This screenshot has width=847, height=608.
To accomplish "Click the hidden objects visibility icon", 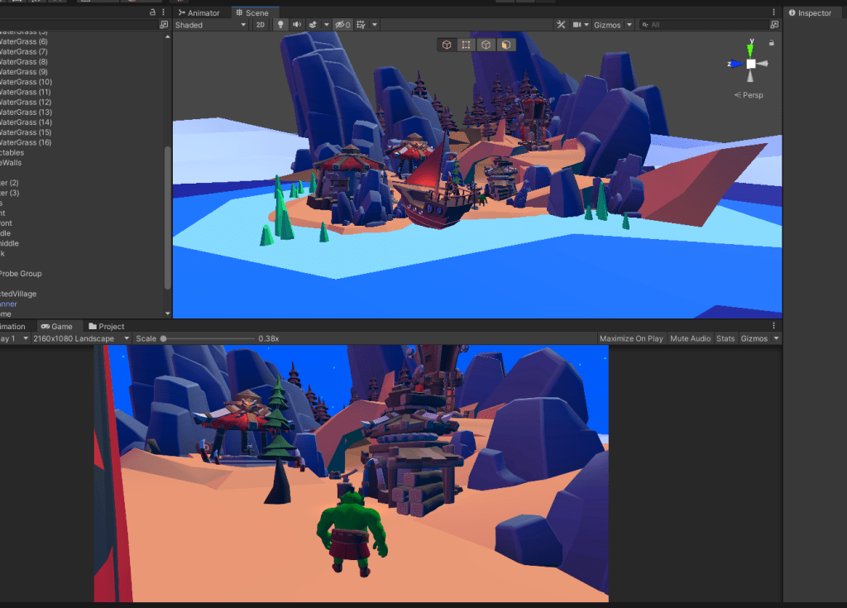I will [x=342, y=25].
